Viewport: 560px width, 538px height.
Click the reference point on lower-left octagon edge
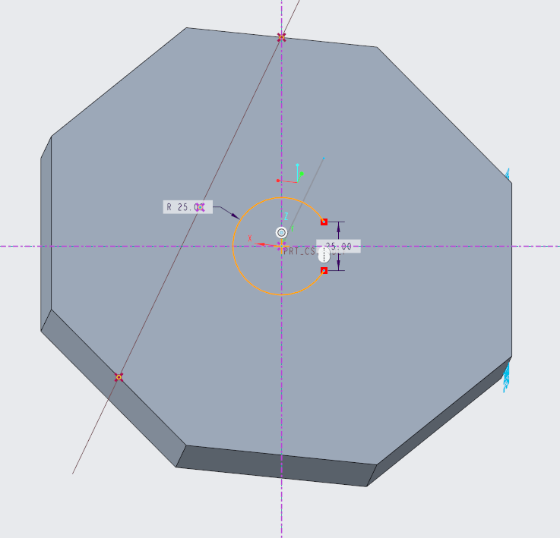click(119, 376)
